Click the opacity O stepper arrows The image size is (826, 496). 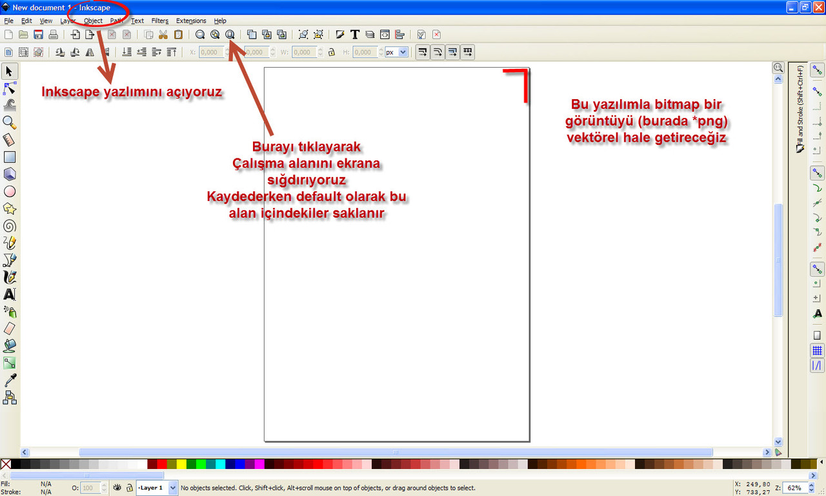(x=105, y=488)
